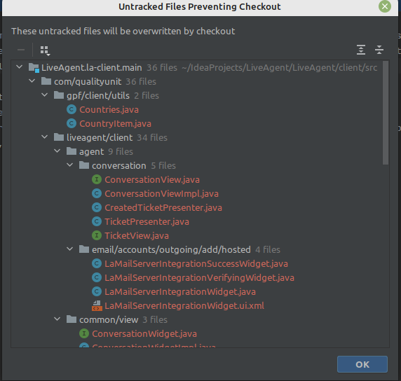Image resolution: width=401 pixels, height=381 pixels.
Task: Select the ConversationWidget.java file
Action: (x=144, y=334)
